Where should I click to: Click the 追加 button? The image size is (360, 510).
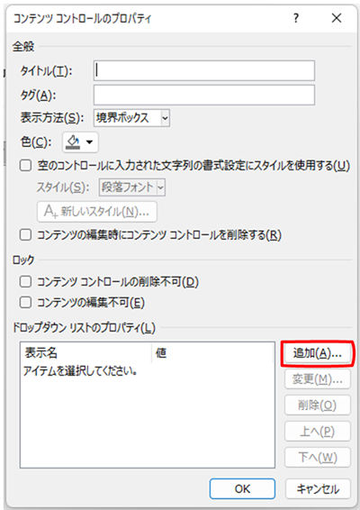coord(318,353)
